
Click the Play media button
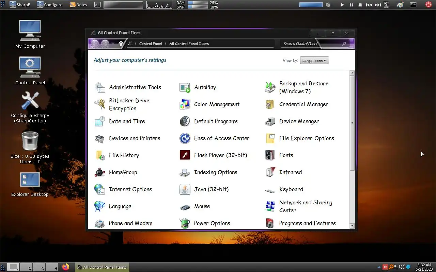tap(342, 5)
